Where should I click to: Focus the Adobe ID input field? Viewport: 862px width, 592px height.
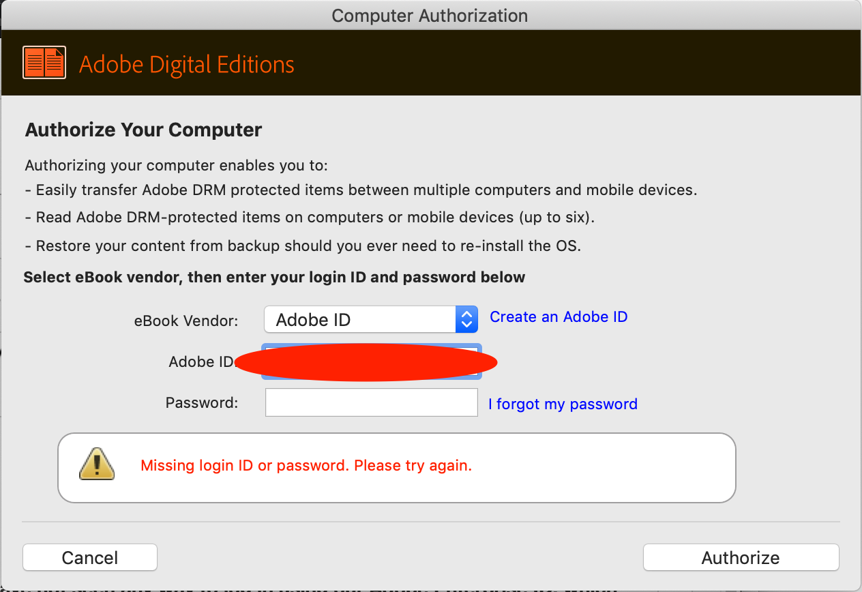pos(372,361)
